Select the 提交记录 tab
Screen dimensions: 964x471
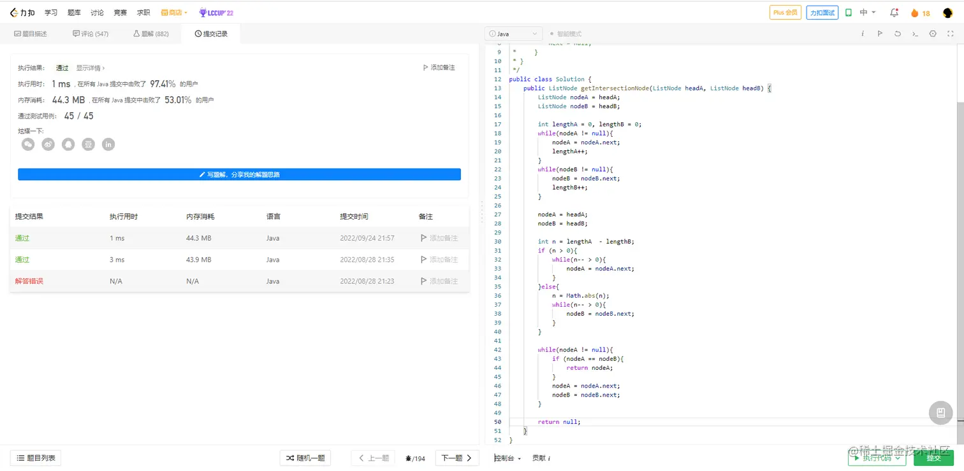[211, 34]
